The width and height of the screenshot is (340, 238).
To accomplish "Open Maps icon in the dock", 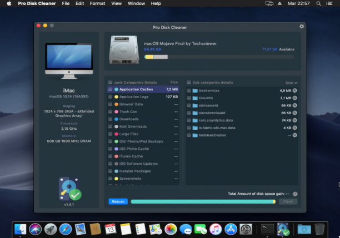I will 156,229.
